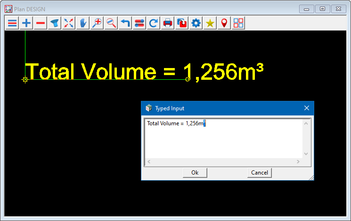Minimize the Plan DESIGN window
This screenshot has width=351, height=221.
pyautogui.click(x=307, y=9)
